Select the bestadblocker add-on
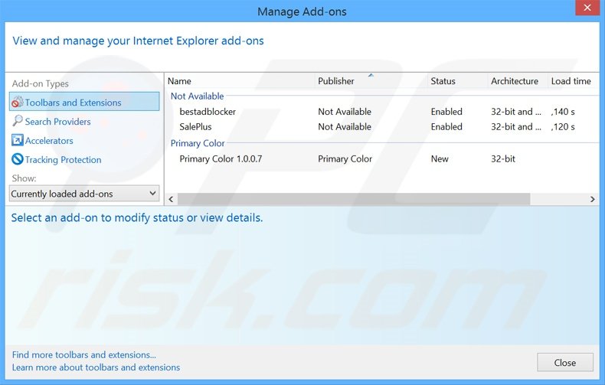 pyautogui.click(x=208, y=112)
